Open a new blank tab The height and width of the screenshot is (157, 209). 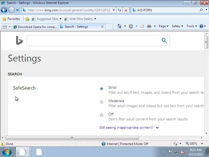click(109, 27)
